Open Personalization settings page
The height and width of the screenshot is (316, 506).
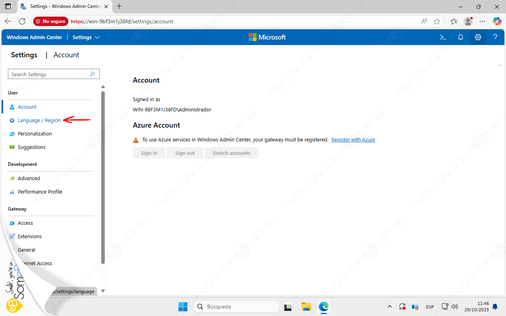coord(35,134)
